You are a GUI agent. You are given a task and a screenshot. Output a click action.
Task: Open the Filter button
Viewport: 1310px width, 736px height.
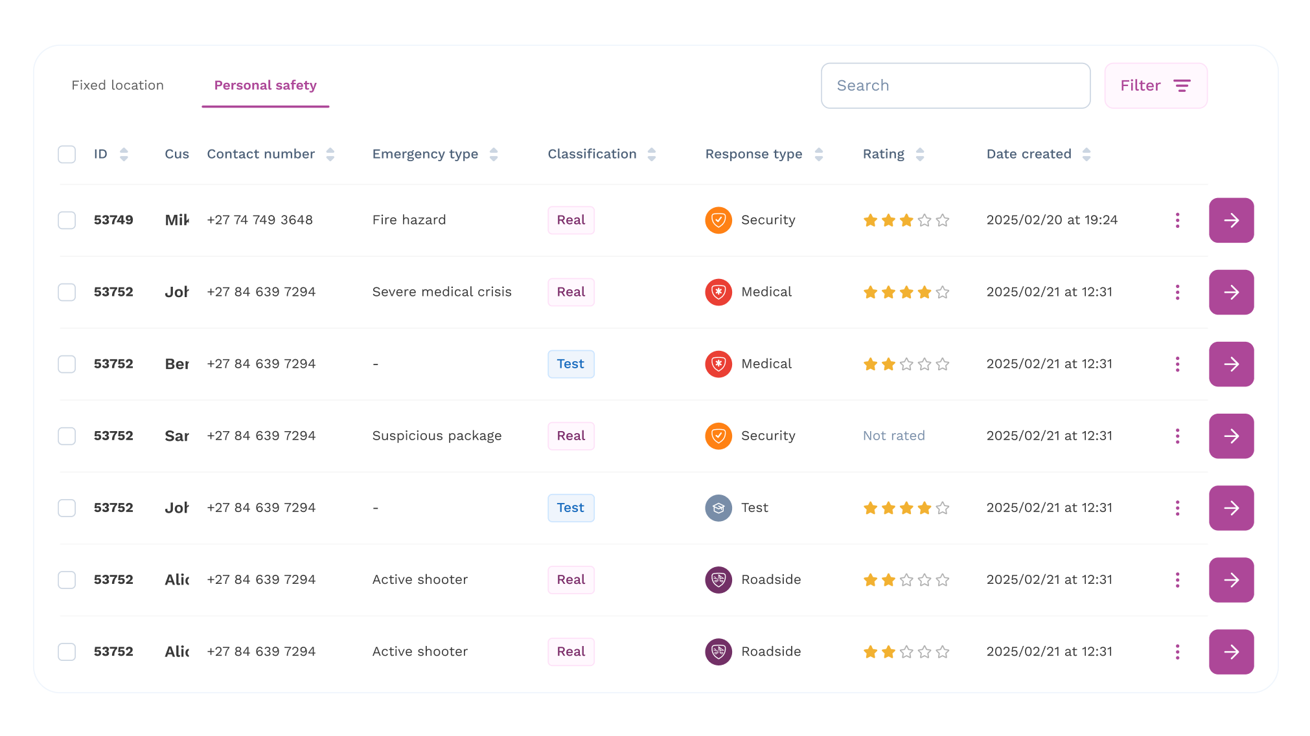(1155, 85)
